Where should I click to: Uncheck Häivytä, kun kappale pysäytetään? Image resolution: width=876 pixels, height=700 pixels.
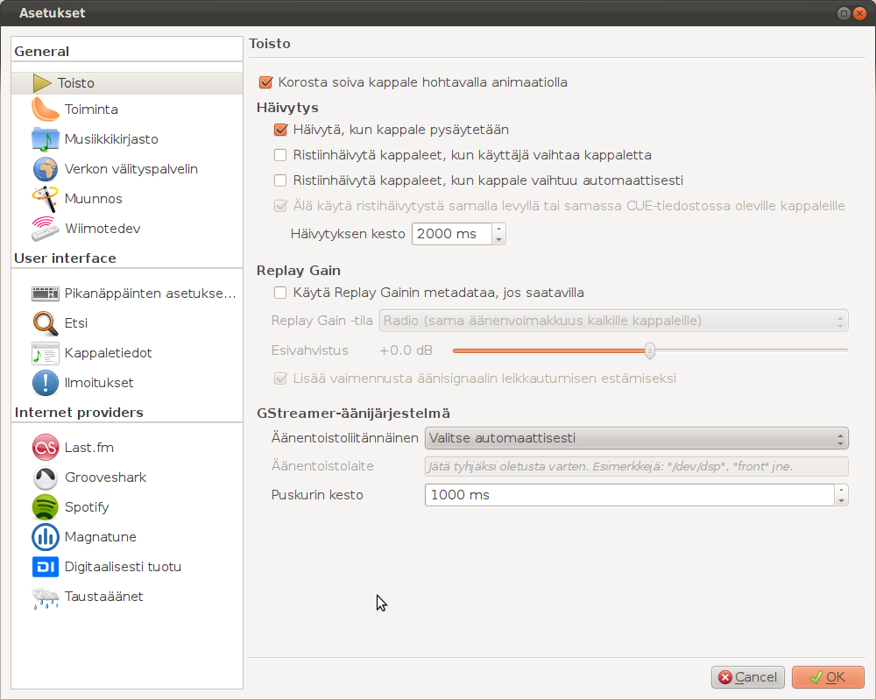(280, 130)
